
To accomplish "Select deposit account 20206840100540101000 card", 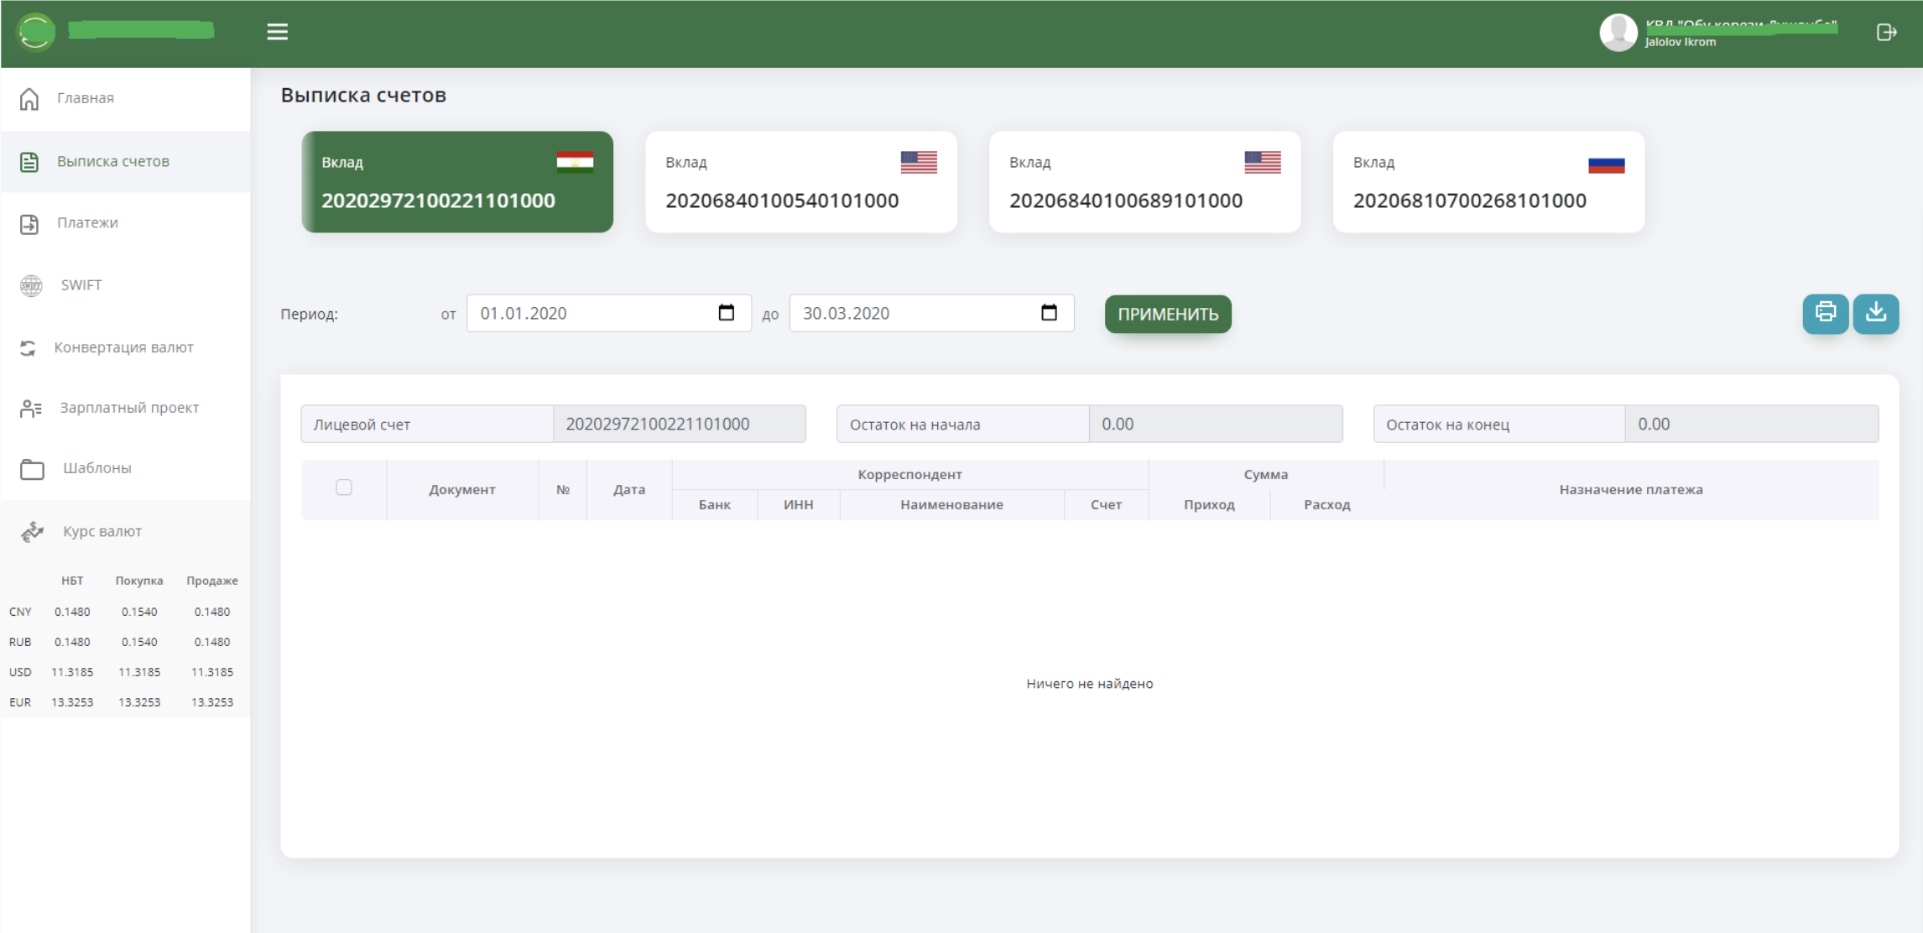I will click(x=800, y=182).
